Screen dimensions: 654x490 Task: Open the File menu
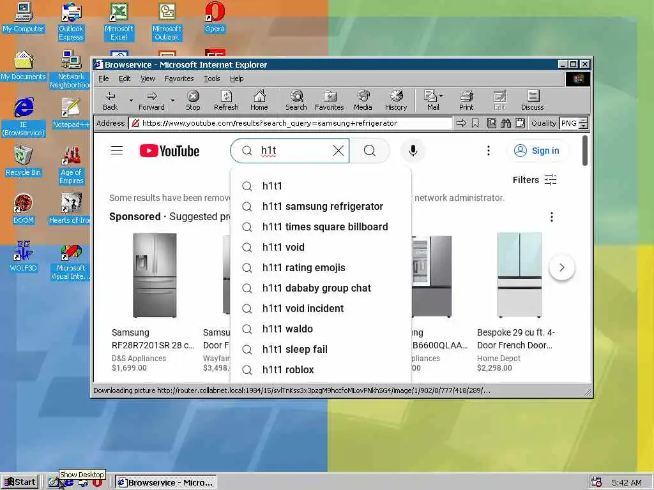click(x=103, y=78)
